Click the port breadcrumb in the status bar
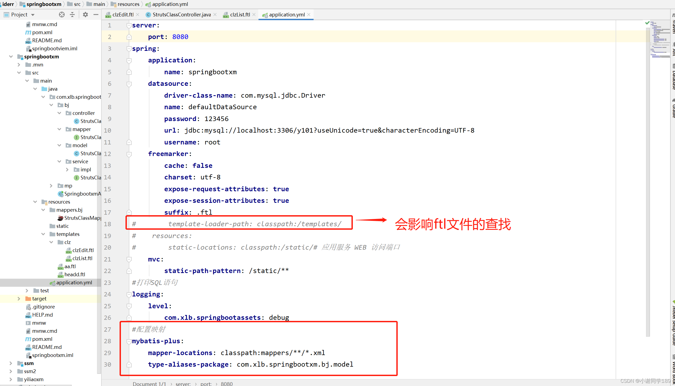The image size is (675, 386). pyautogui.click(x=206, y=384)
